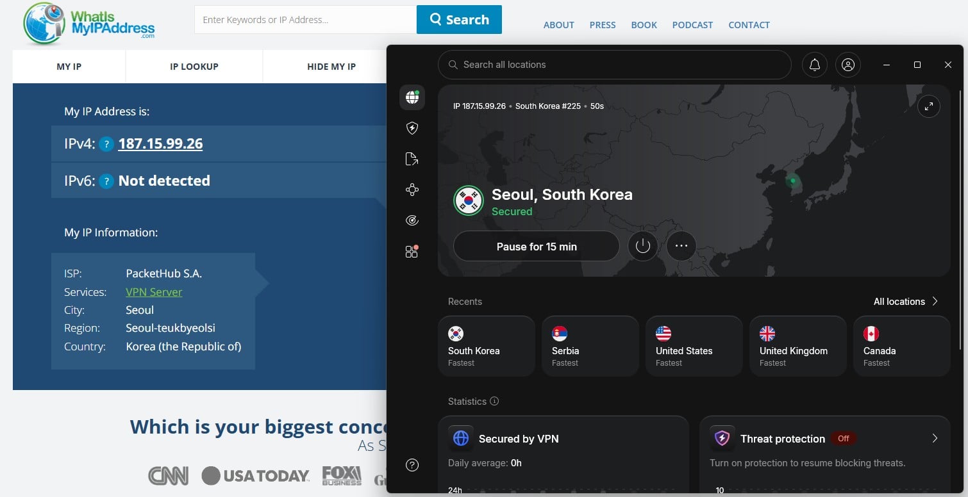
Task: Click the green Secured status text
Action: (512, 211)
